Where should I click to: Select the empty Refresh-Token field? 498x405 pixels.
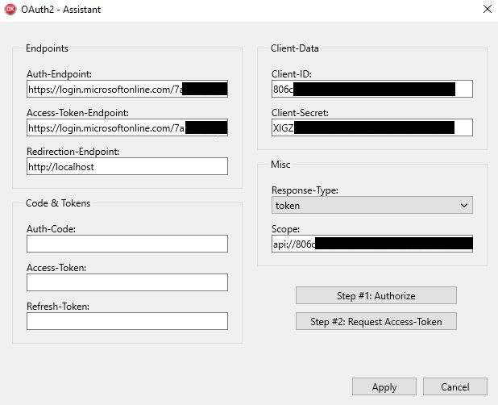coord(127,321)
